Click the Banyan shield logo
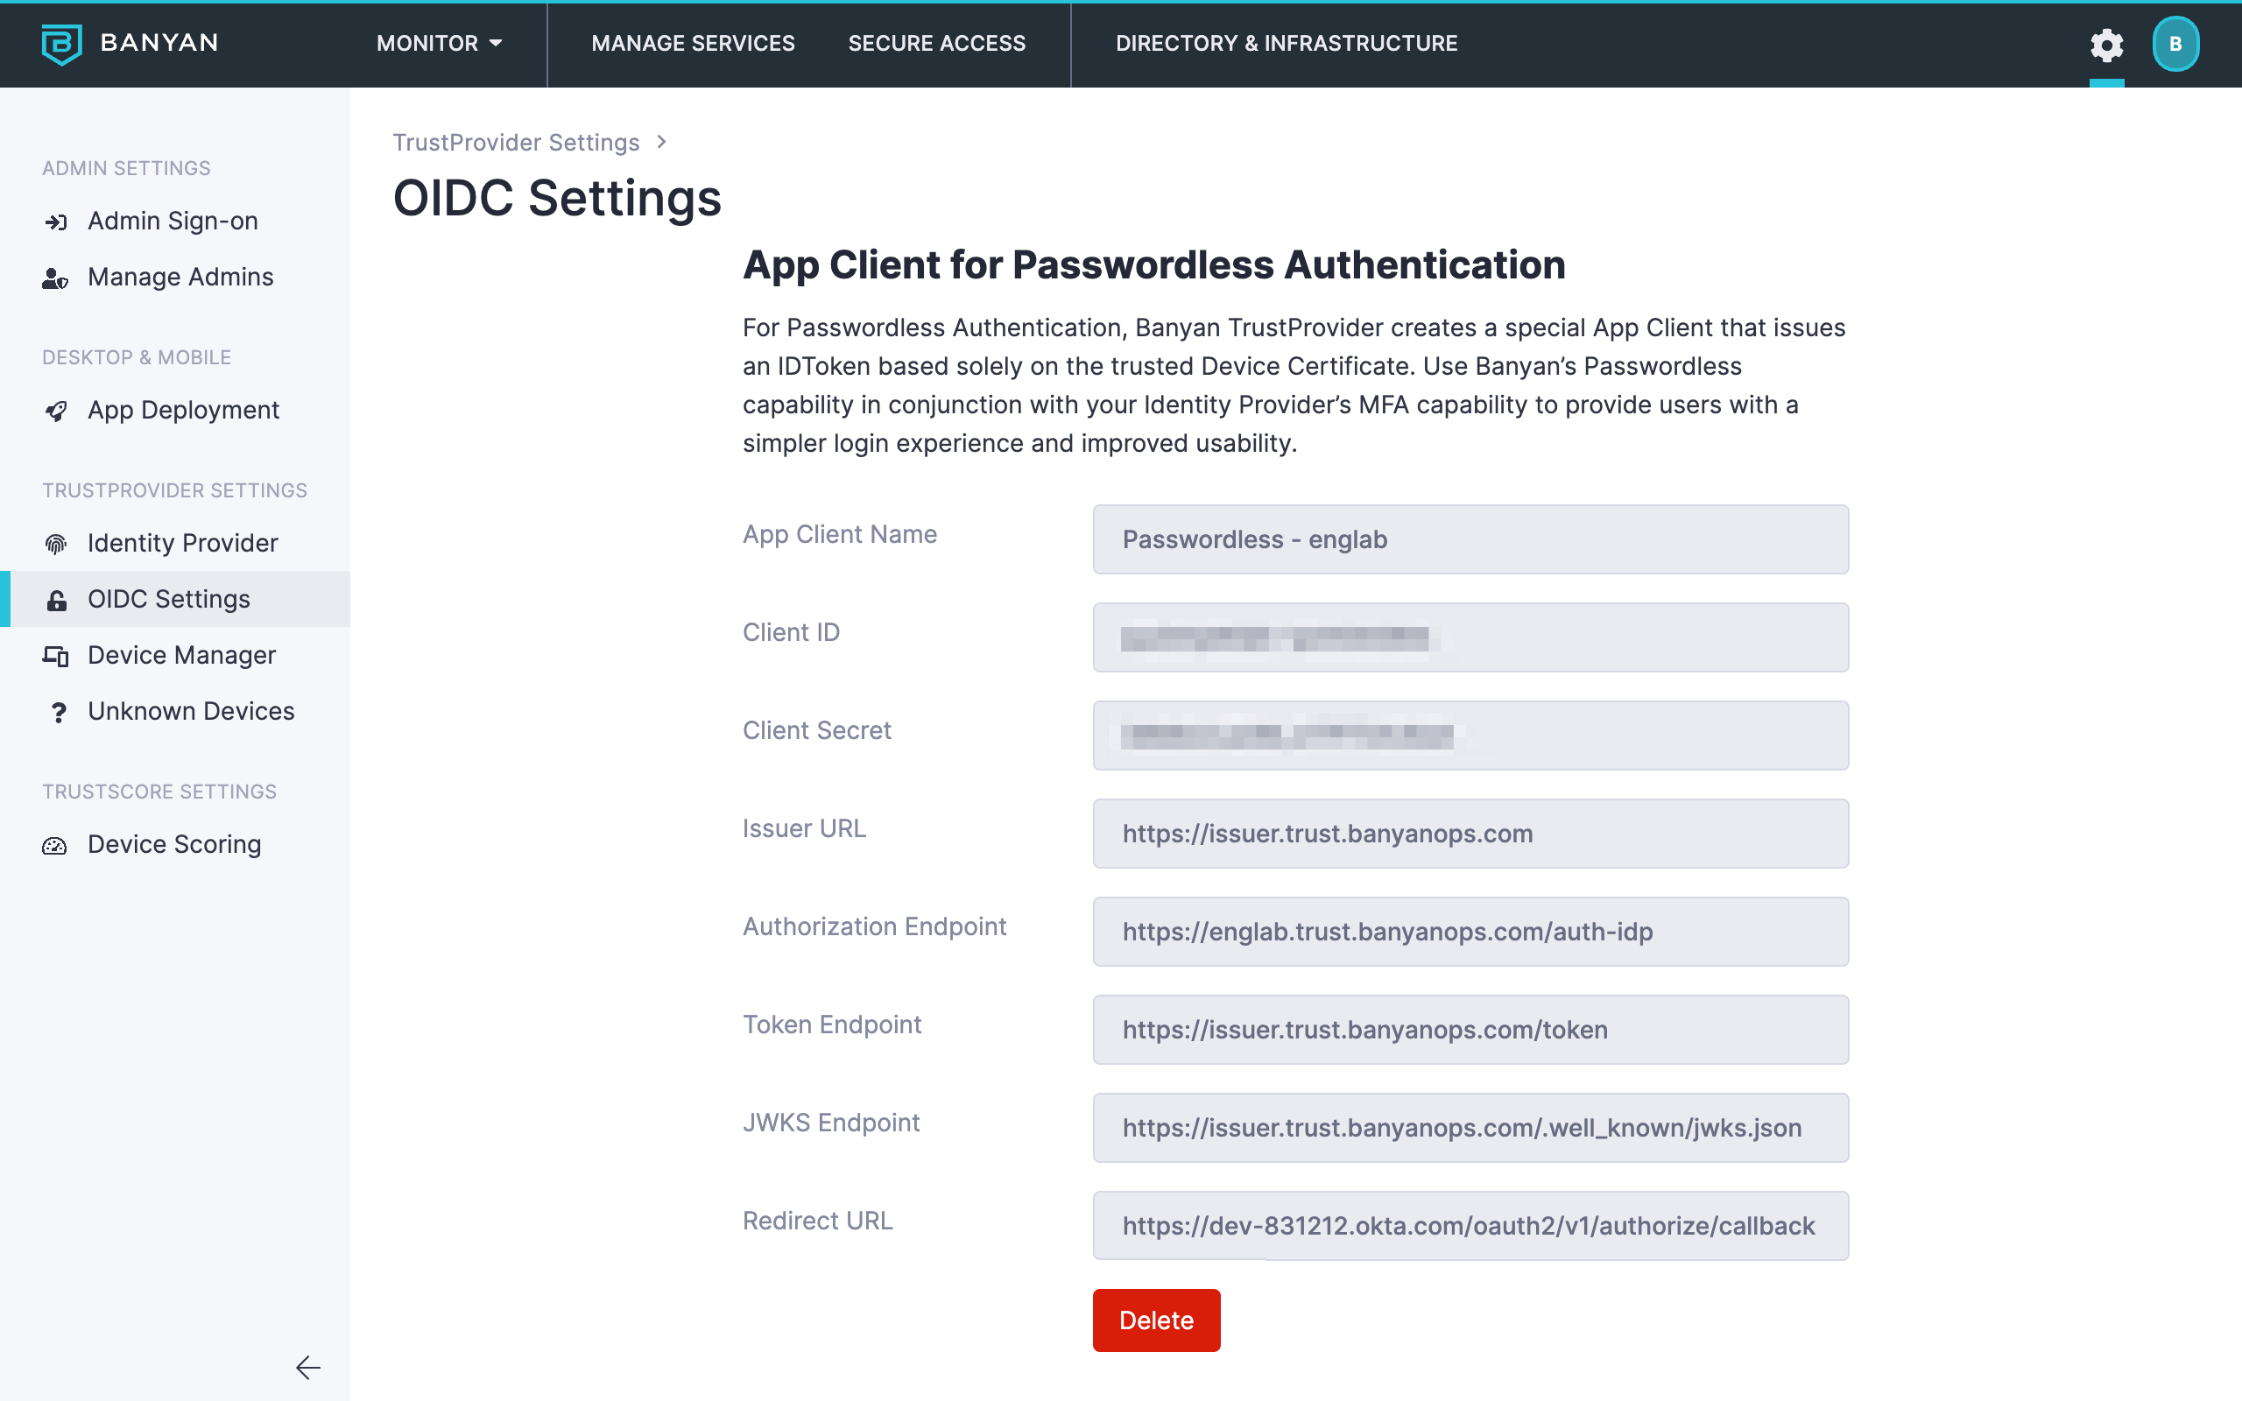 61,44
